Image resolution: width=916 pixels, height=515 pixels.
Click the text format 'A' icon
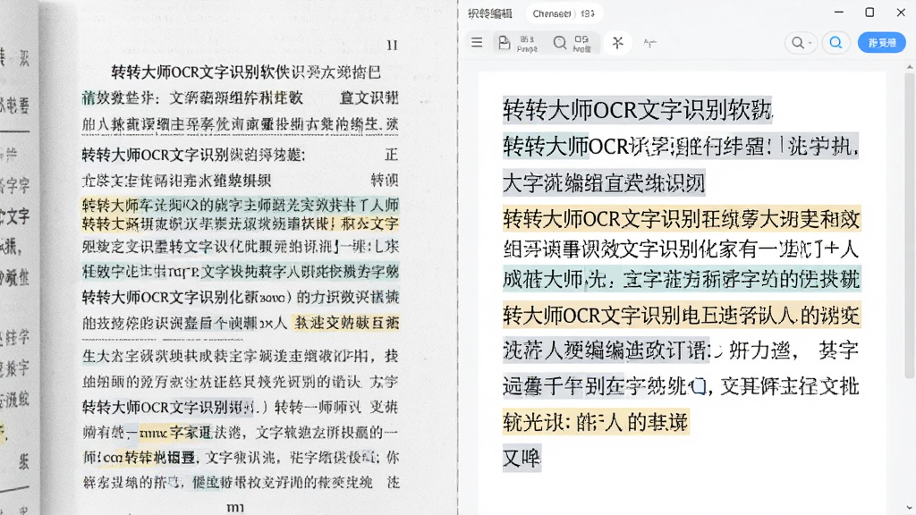coord(649,43)
